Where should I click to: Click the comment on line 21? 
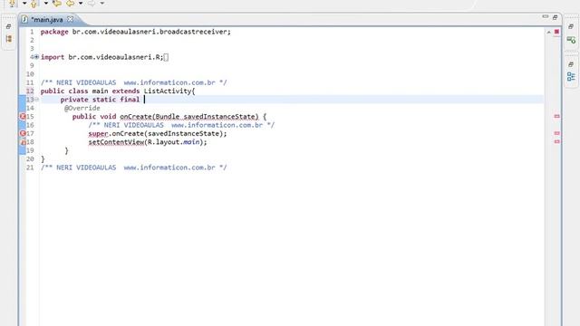coord(133,168)
